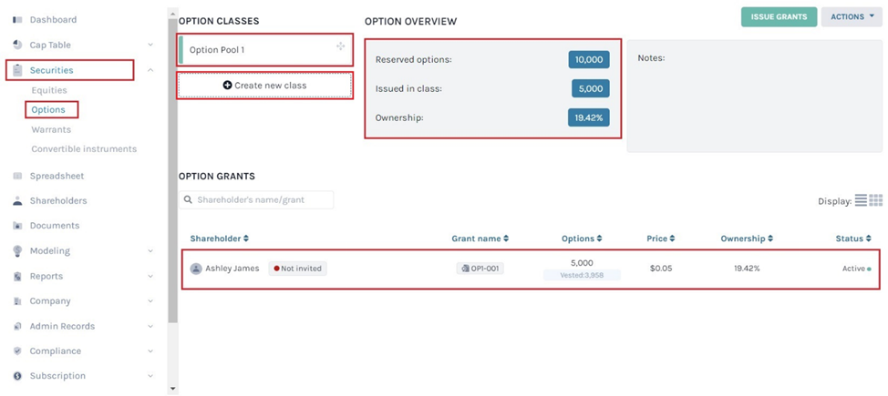Click the Documents folder icon

click(17, 226)
